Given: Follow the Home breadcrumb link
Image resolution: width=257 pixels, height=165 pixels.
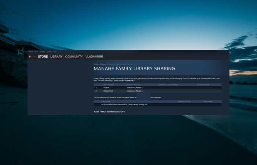Looking at the screenshot, I should pyautogui.click(x=96, y=64).
